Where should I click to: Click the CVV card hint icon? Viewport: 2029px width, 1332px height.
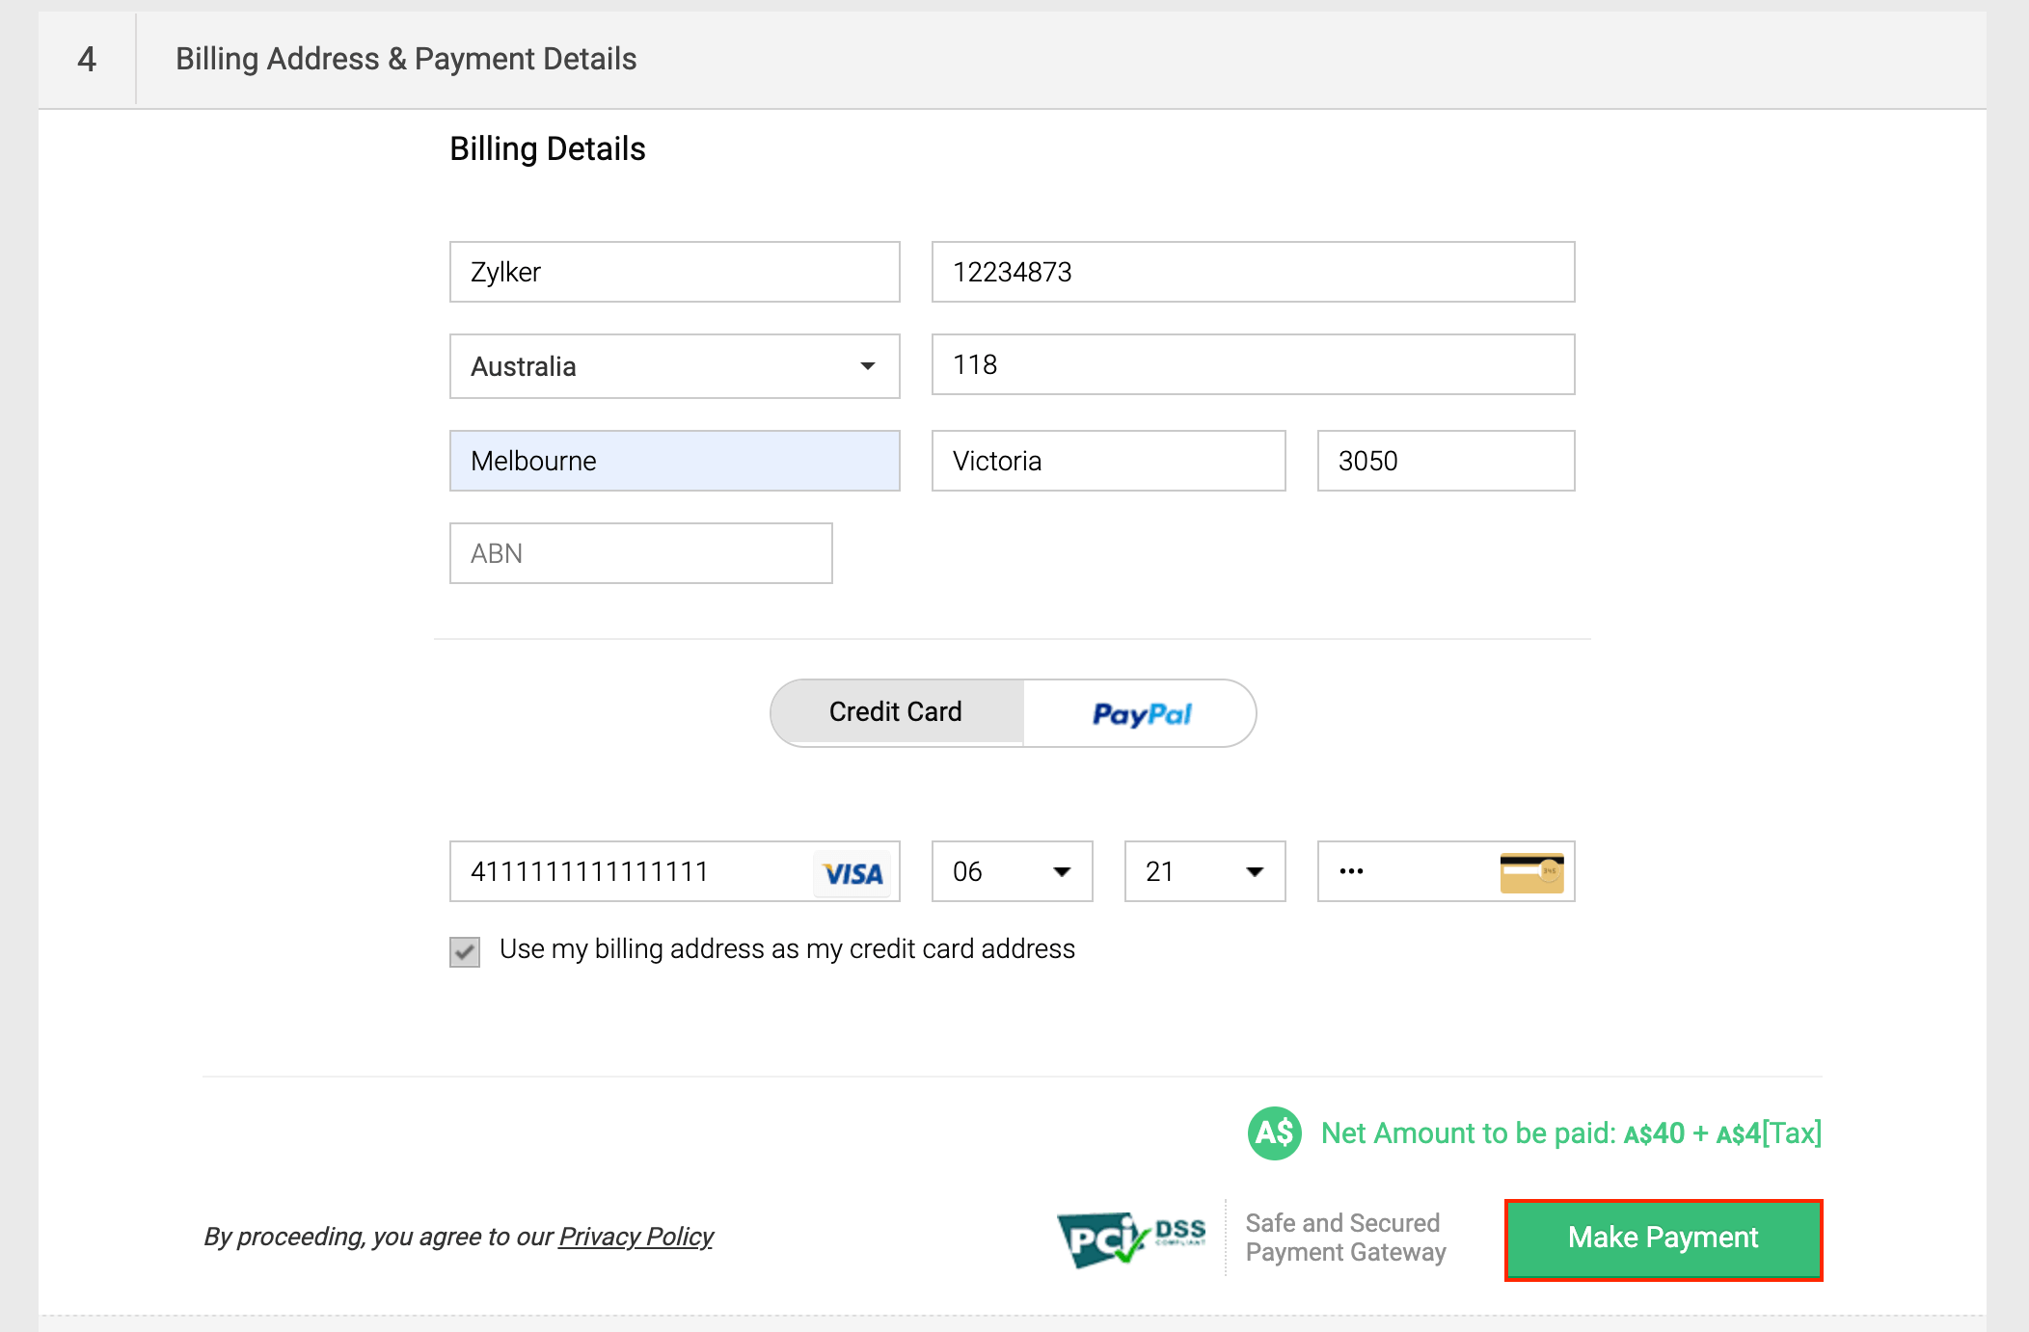click(1531, 872)
